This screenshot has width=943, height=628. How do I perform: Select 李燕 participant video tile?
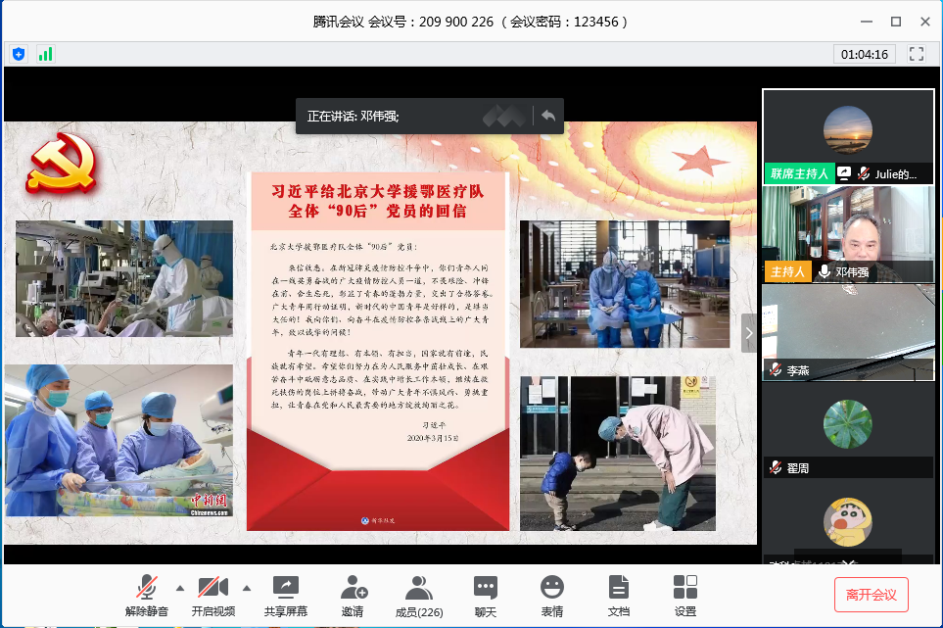point(848,331)
